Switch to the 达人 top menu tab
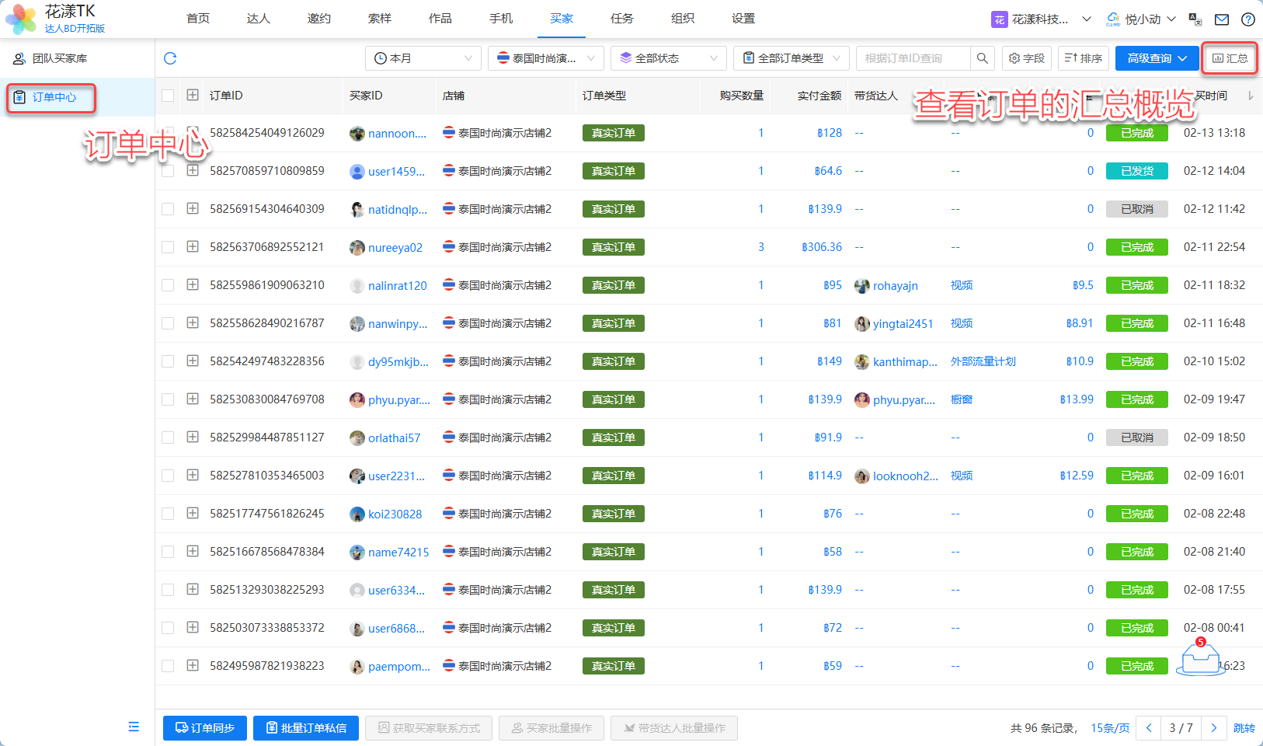1263x746 pixels. click(x=258, y=19)
